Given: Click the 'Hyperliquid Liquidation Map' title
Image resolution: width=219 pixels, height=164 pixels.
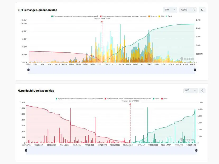Looking at the screenshot, I should click(x=36, y=91).
